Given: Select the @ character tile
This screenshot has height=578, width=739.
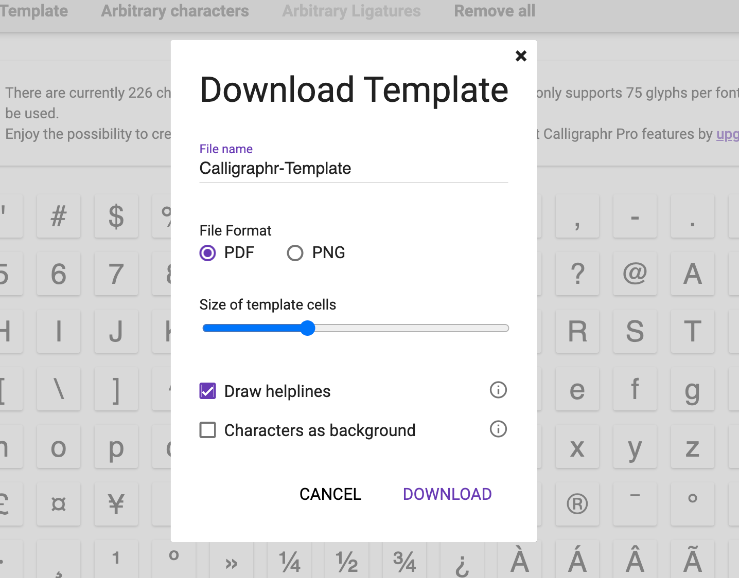Looking at the screenshot, I should pyautogui.click(x=635, y=274).
